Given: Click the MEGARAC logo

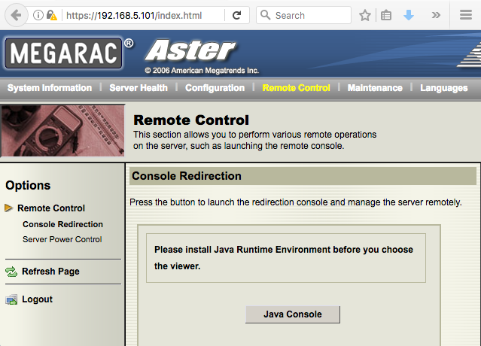Looking at the screenshot, I should 63,53.
